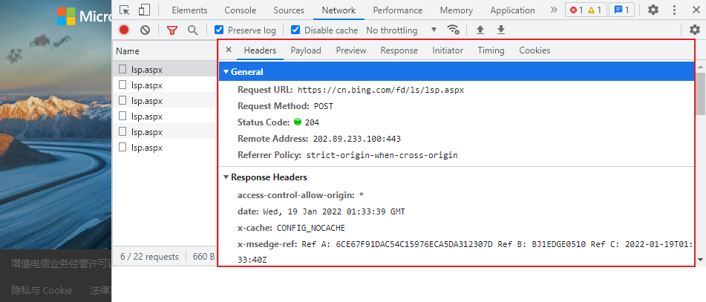Open the network filter icon
This screenshot has height=302, width=706.
pos(172,30)
